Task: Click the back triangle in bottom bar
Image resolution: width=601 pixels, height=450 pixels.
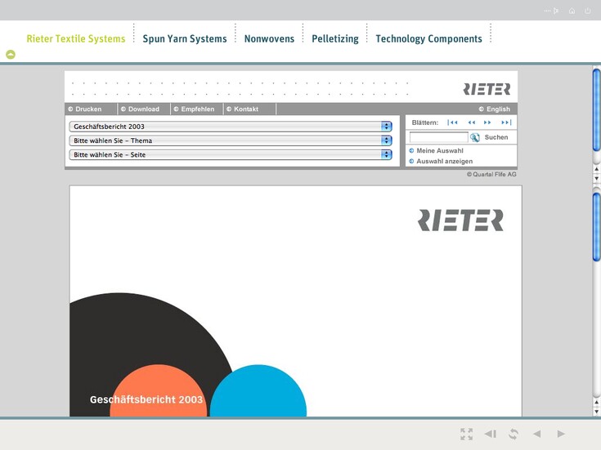Action: point(537,434)
